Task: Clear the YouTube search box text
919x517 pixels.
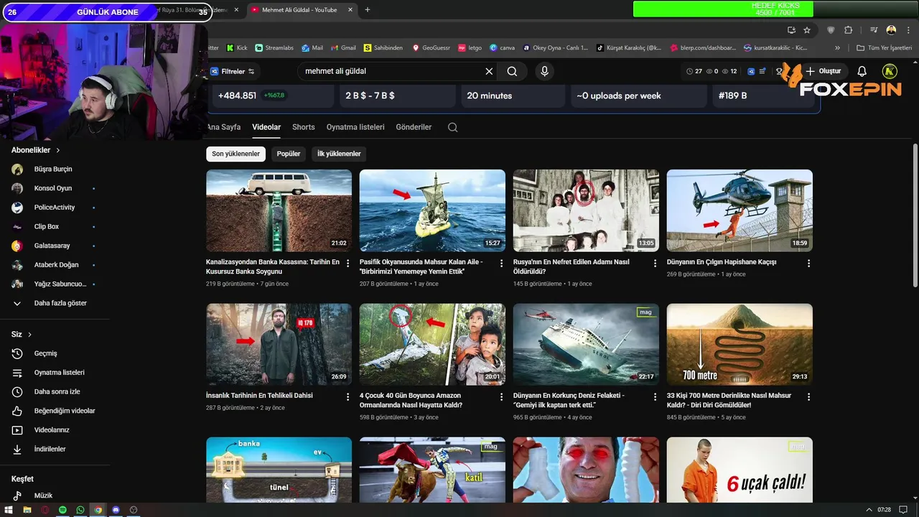Action: [489, 71]
